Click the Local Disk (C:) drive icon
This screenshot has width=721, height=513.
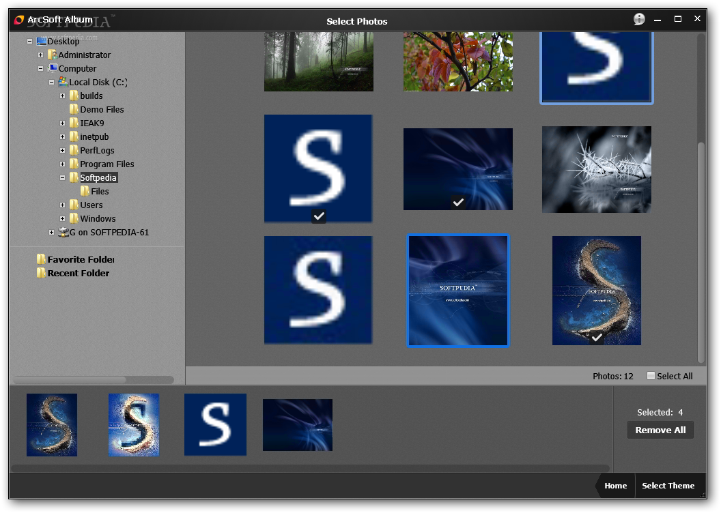click(63, 83)
